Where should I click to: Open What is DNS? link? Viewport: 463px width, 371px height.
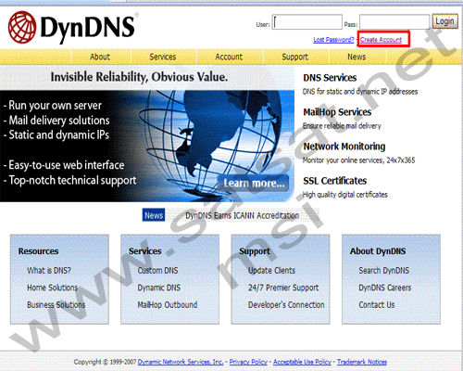pyautogui.click(x=49, y=271)
